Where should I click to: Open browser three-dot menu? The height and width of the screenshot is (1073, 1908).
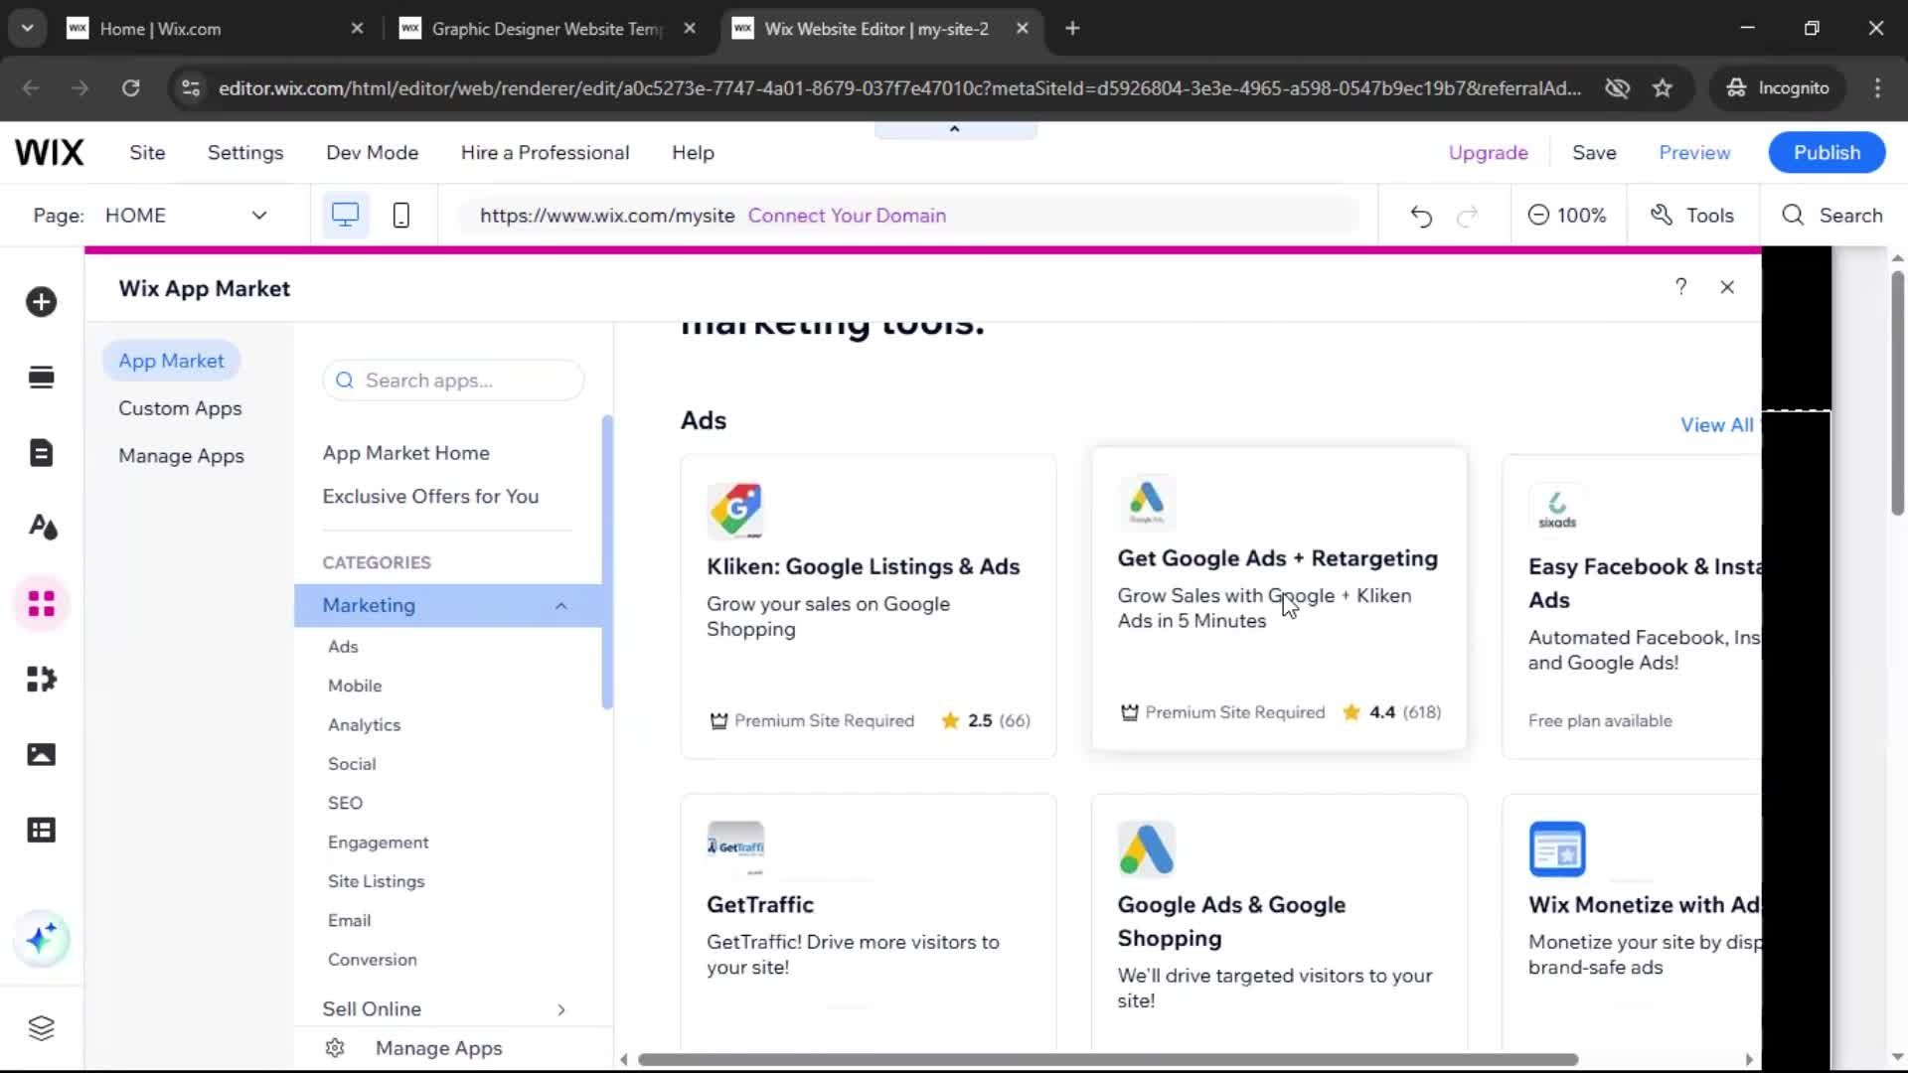1877,88
